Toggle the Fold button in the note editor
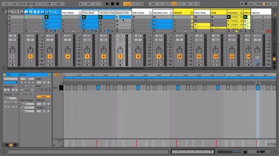279x156 pixels. [56, 75]
